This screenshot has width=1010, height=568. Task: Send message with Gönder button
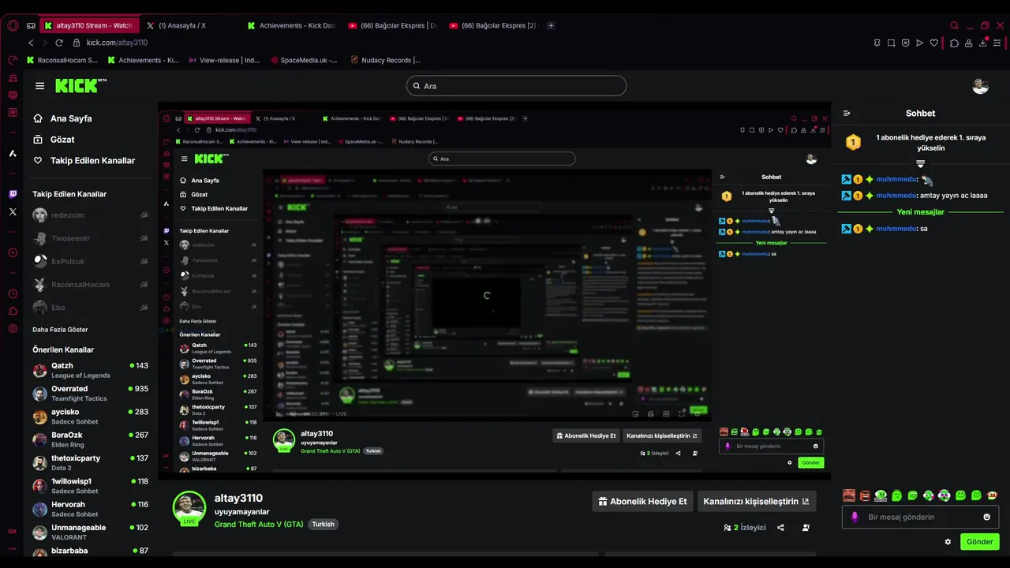tap(979, 542)
